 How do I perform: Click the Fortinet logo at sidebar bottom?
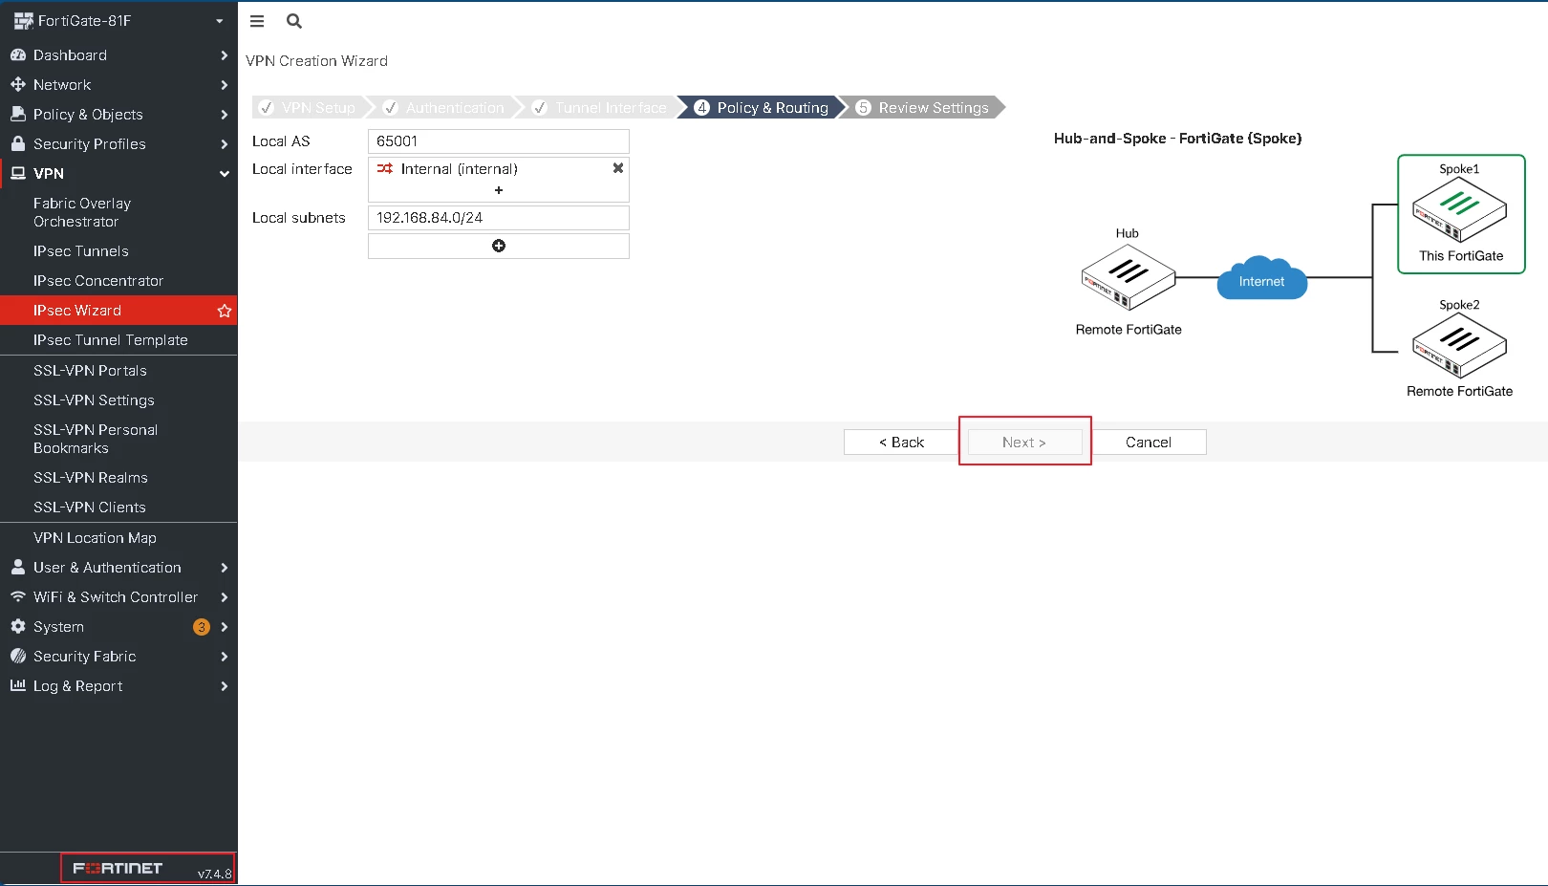(x=118, y=869)
